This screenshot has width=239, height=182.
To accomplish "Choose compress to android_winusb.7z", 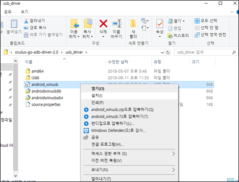I will (129, 116).
